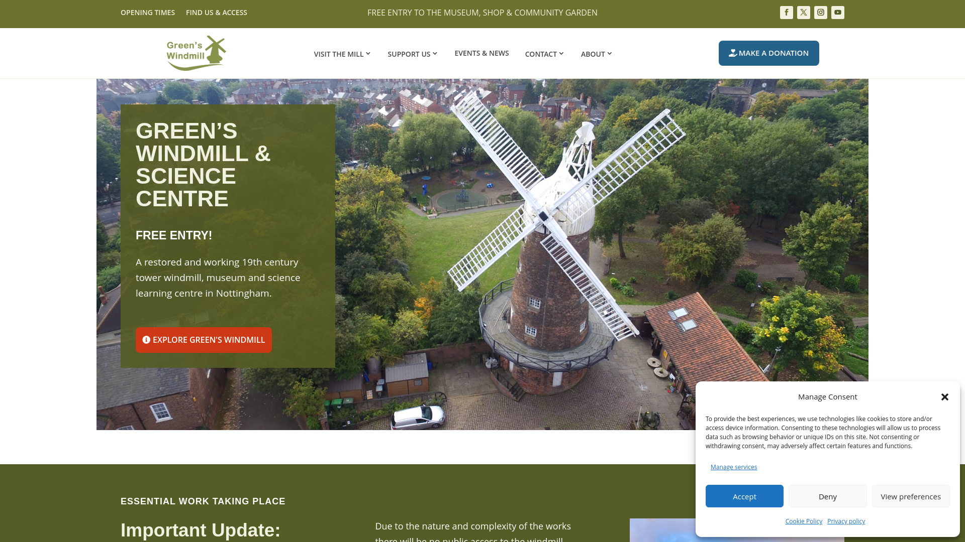Image resolution: width=965 pixels, height=542 pixels.
Task: Open the Events & News page
Action: point(481,53)
